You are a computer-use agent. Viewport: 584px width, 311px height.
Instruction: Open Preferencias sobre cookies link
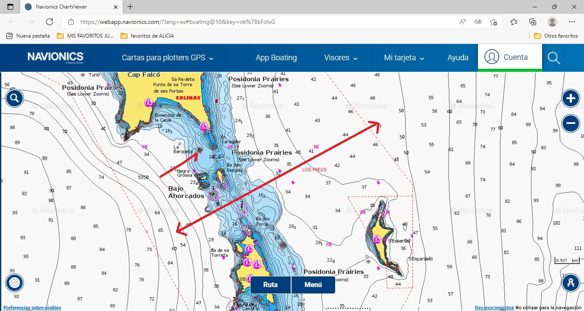click(x=32, y=308)
